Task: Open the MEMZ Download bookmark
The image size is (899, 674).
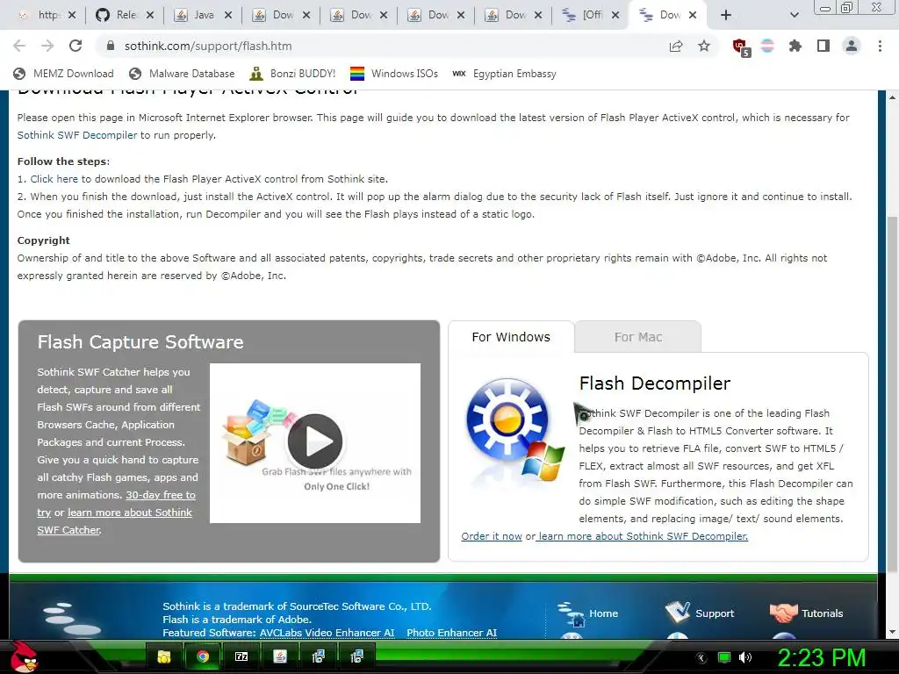Action: tap(63, 74)
